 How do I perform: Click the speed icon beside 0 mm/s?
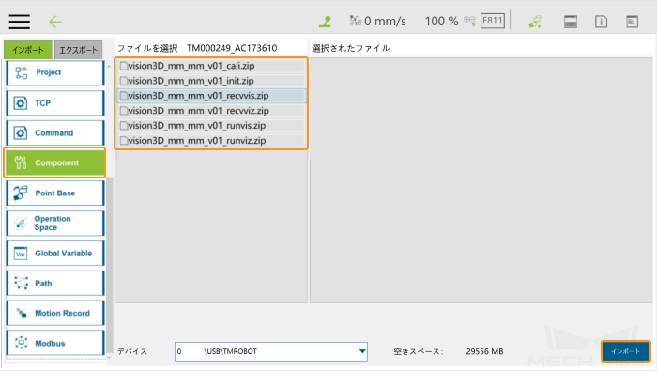356,21
